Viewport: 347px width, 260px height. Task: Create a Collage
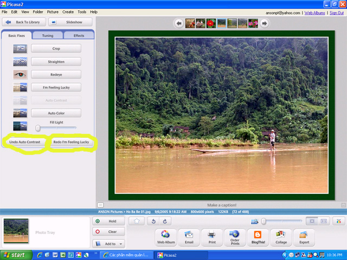pos(281,237)
